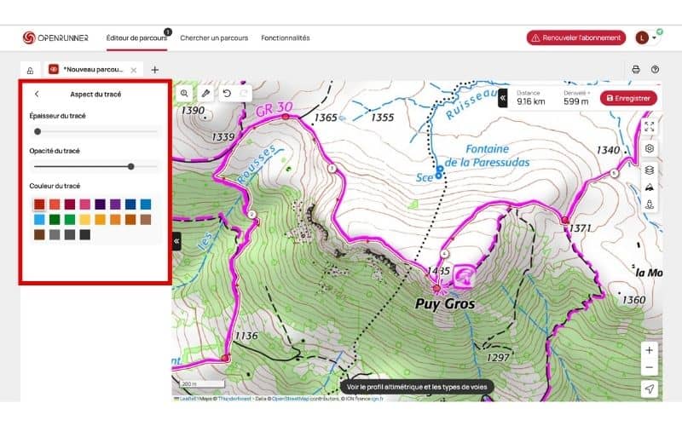Undo the last route edit
This screenshot has width=682, height=426.
coord(227,93)
